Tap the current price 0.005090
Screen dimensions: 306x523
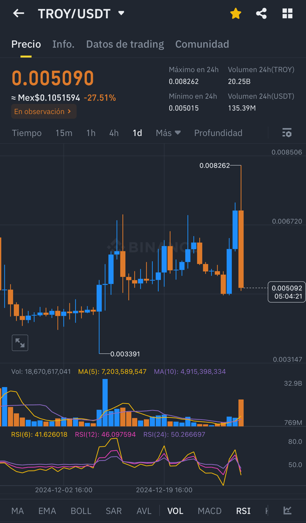[53, 78]
